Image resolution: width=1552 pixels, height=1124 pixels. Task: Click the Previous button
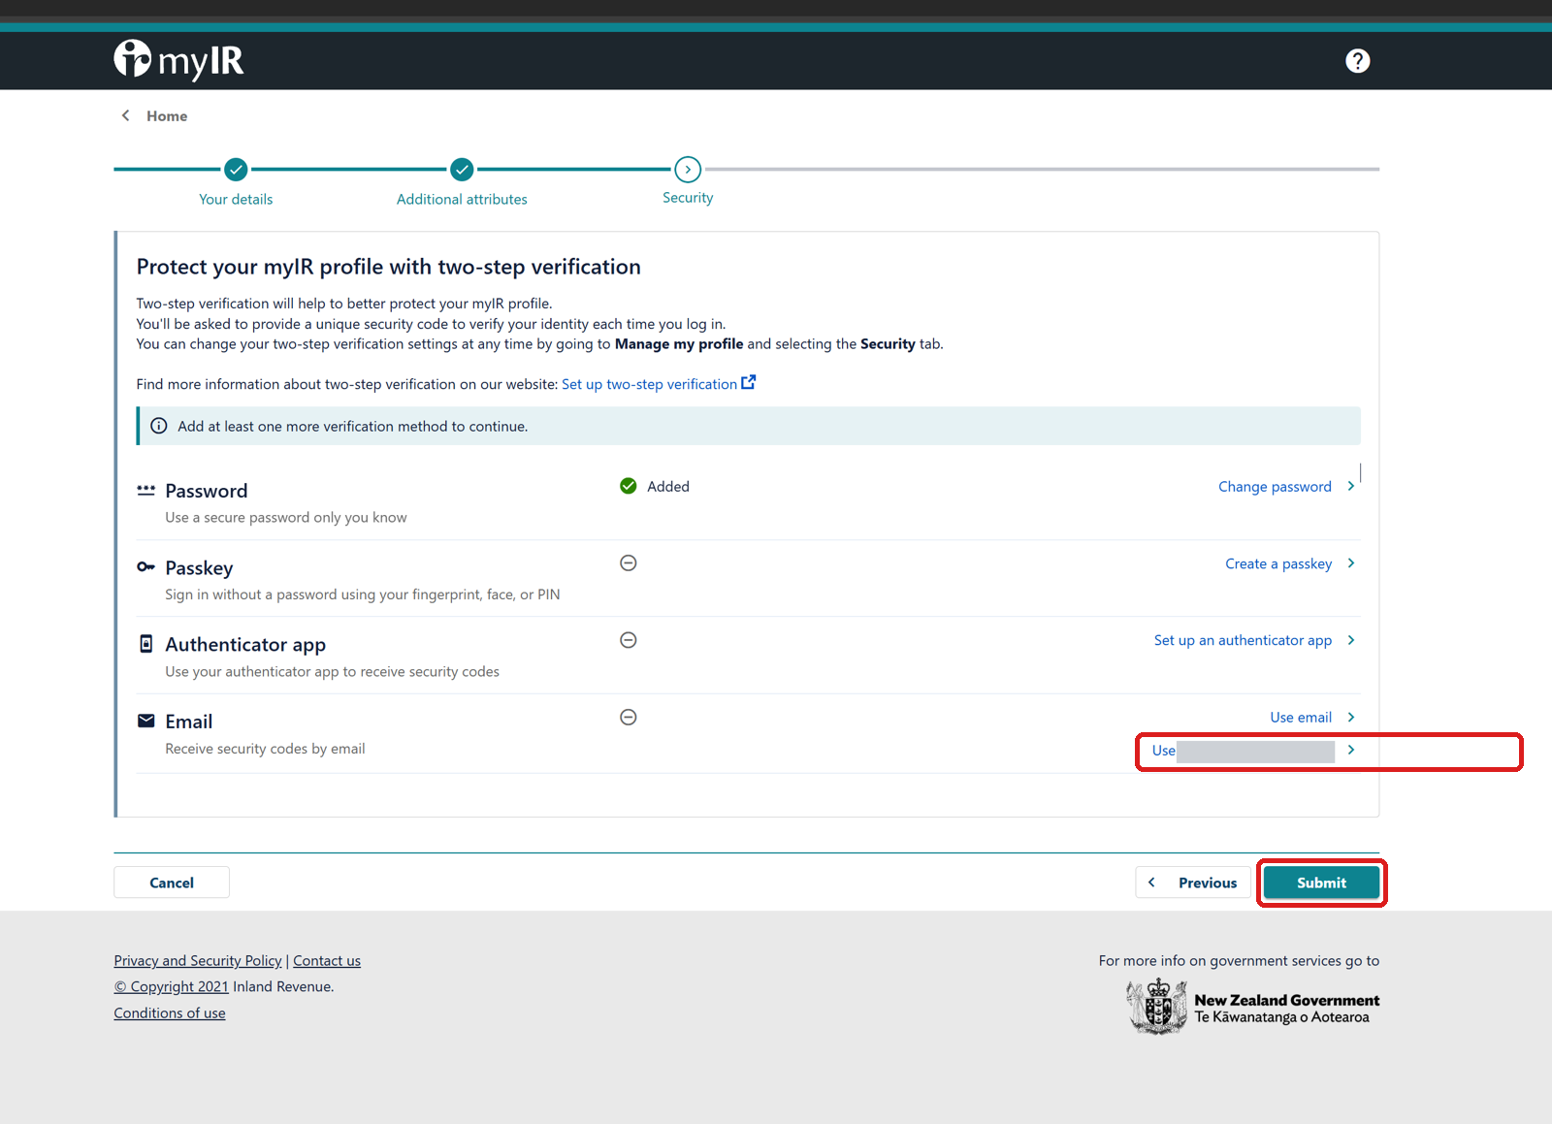[1193, 883]
